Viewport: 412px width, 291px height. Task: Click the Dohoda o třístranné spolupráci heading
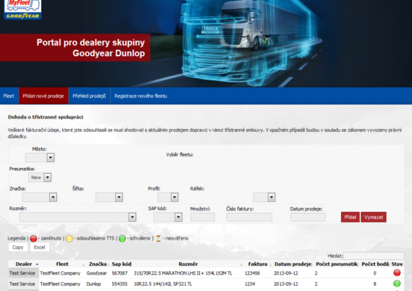pyautogui.click(x=46, y=117)
